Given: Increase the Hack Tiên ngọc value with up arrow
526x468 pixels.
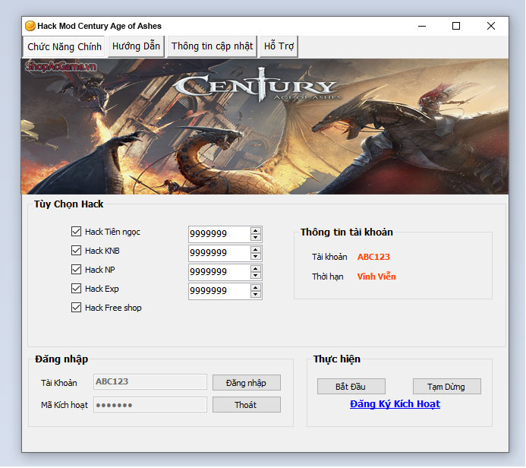Looking at the screenshot, I should tap(256, 231).
